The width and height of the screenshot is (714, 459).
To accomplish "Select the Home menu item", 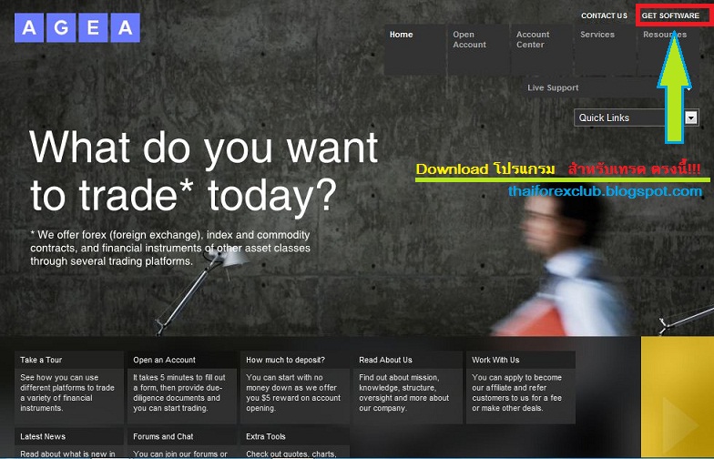I will (x=415, y=49).
